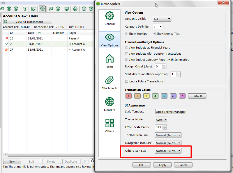Pick transaction color 3 (yellow) swatch
Screen dimensions: 233x173
(x=146, y=96)
